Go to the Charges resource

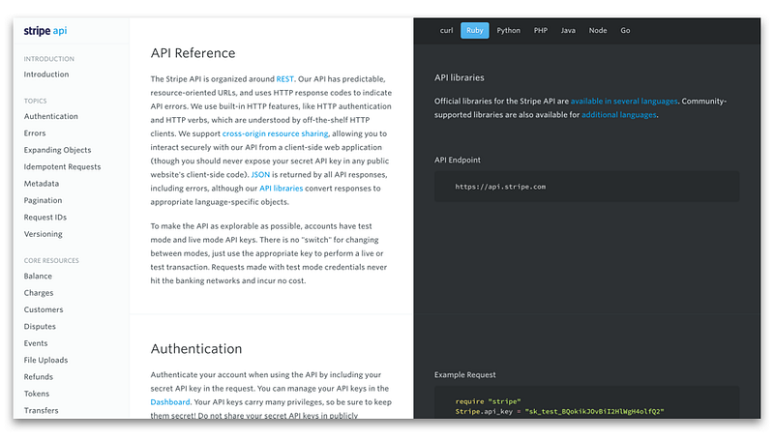click(39, 292)
